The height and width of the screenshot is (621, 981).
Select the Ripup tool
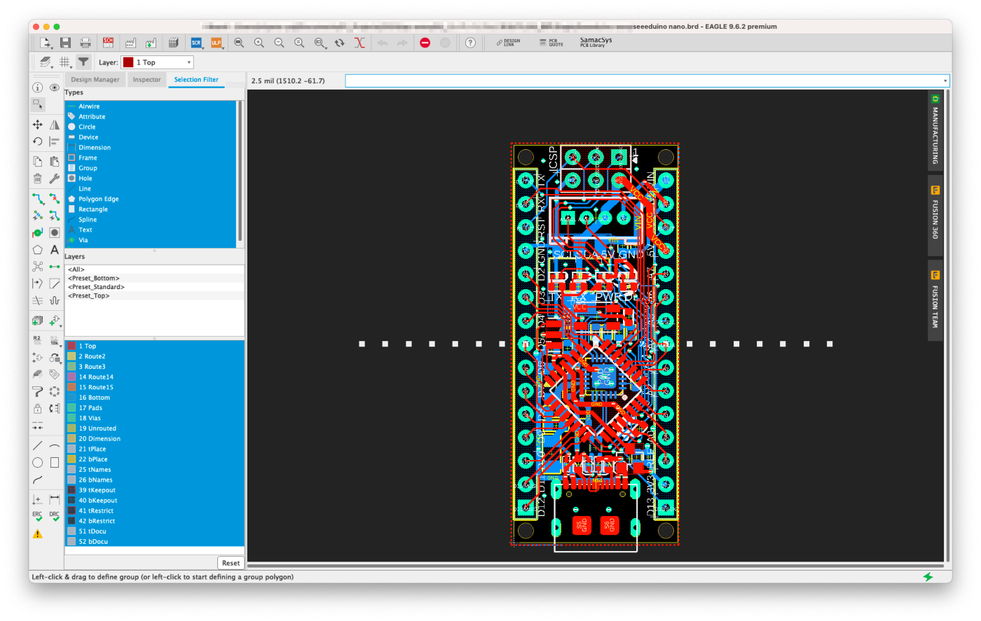[x=55, y=200]
